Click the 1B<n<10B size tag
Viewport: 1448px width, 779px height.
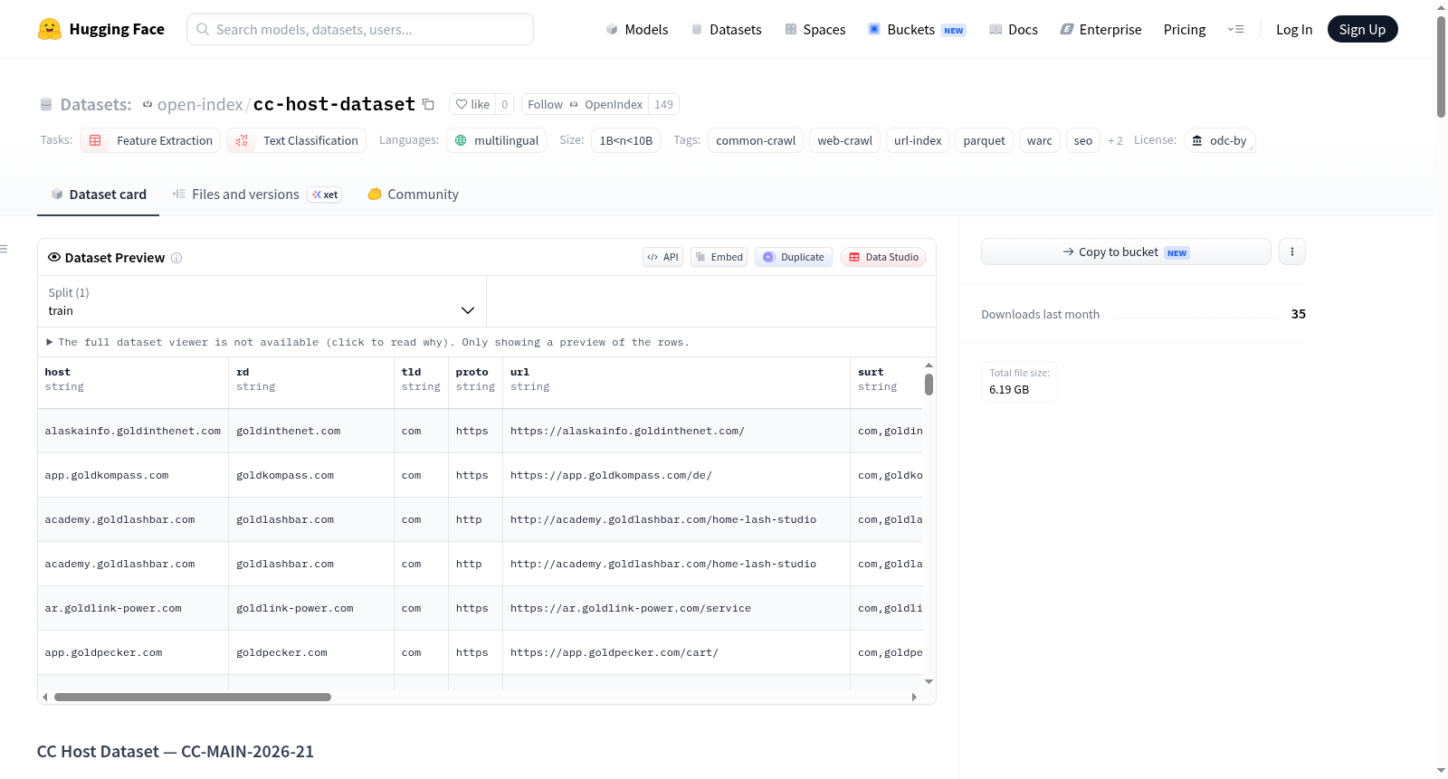click(x=625, y=140)
